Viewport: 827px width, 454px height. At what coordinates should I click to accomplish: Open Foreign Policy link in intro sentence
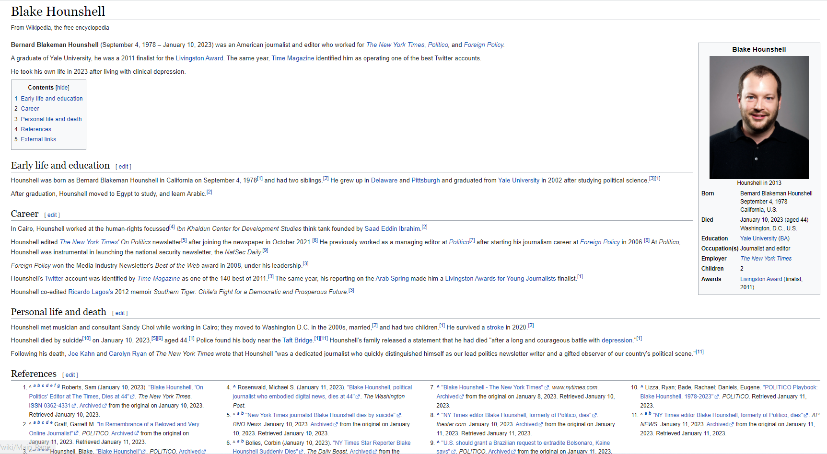[x=484, y=45]
